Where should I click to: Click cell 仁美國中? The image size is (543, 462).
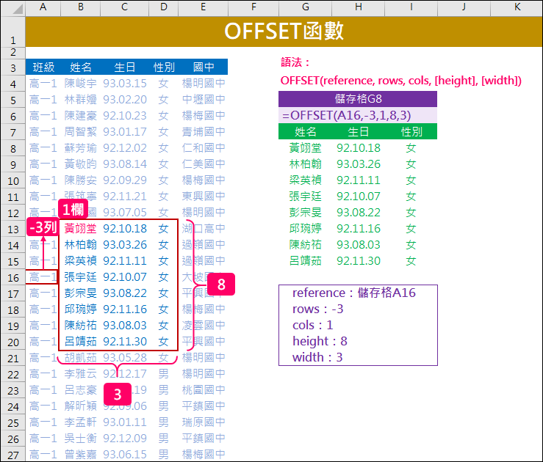[204, 164]
